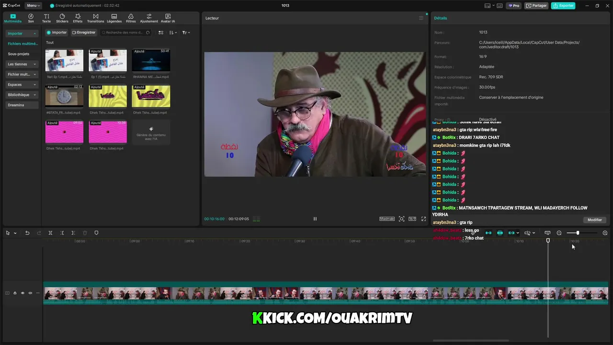Open the Multimédia panel tab

pos(13,18)
